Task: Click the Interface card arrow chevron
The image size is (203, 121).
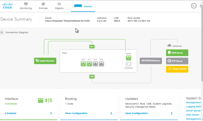Action: point(51,113)
